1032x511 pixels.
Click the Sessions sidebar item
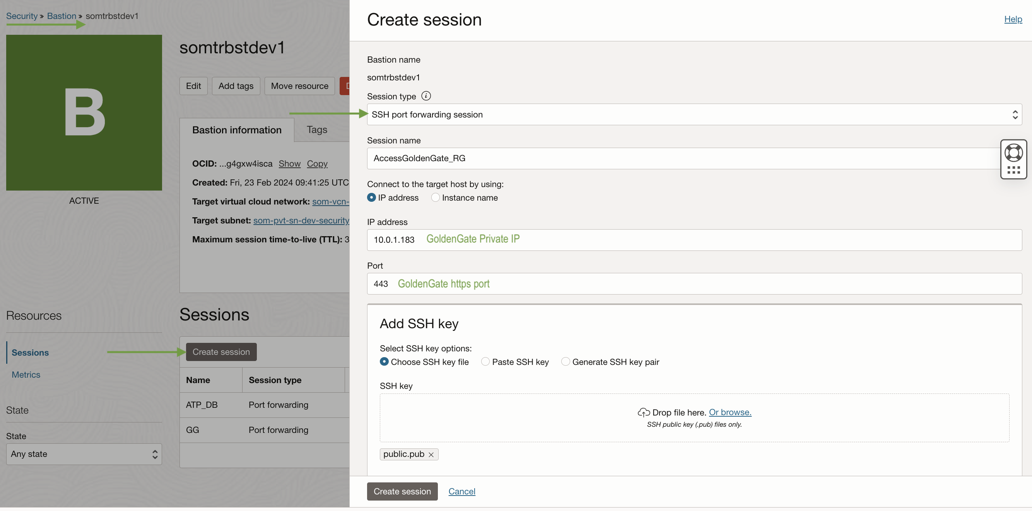tap(30, 353)
